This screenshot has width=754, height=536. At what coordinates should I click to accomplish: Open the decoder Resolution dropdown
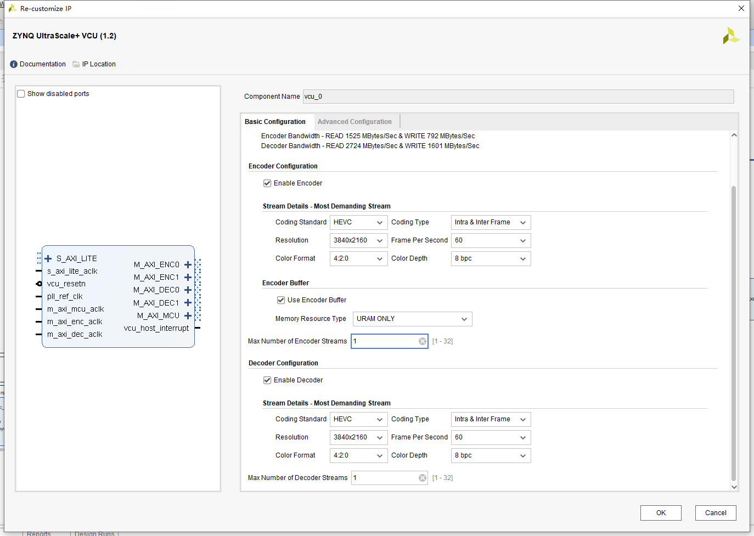(x=359, y=437)
